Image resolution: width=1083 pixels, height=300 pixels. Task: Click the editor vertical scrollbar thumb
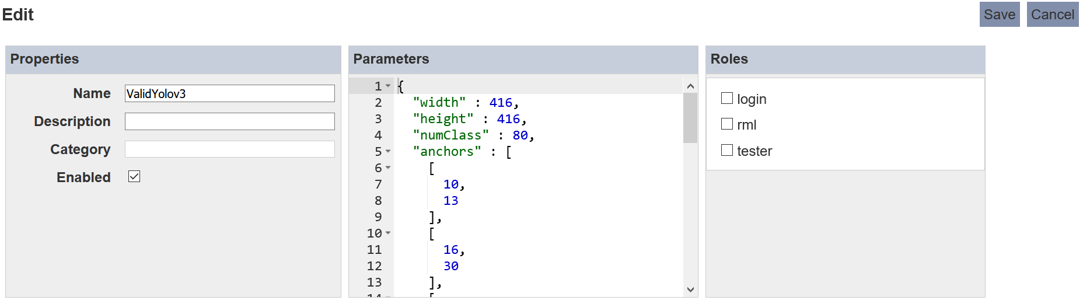click(x=690, y=118)
